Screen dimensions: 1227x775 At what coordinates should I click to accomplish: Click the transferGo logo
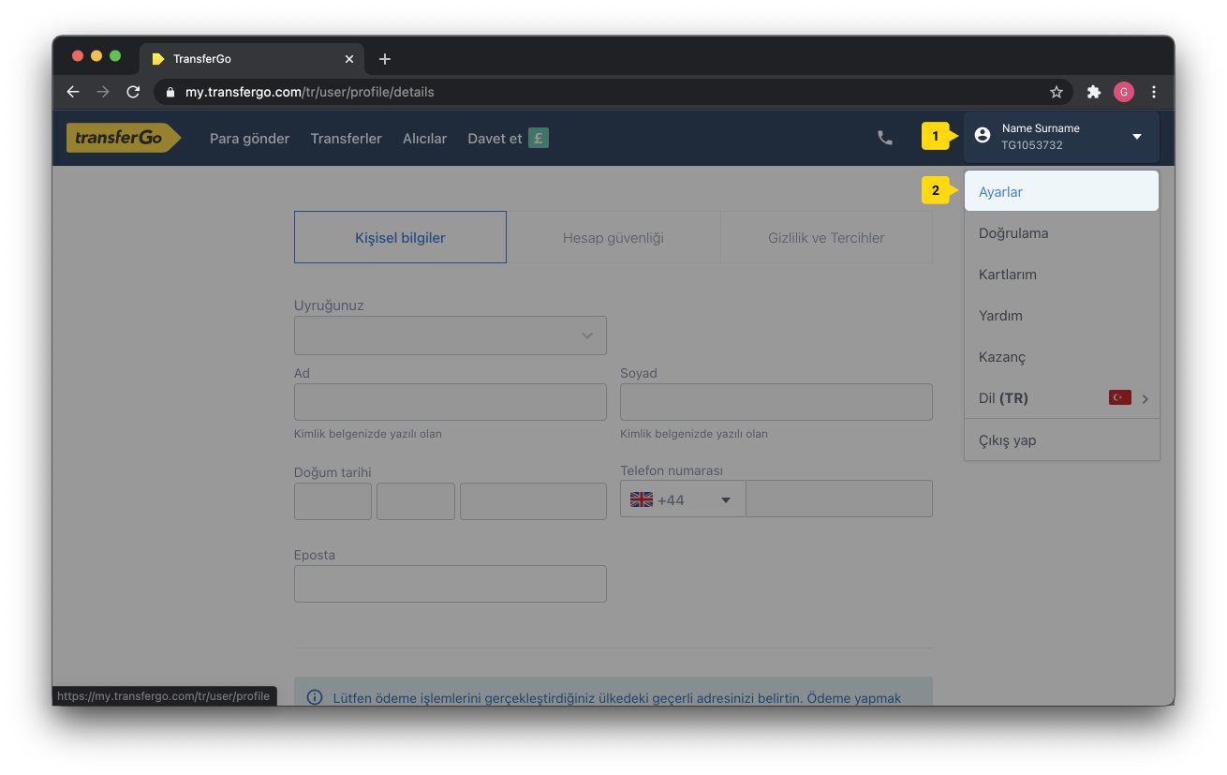(x=123, y=138)
